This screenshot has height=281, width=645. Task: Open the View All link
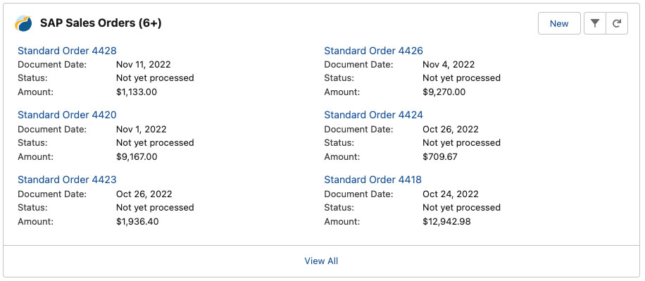pos(321,261)
